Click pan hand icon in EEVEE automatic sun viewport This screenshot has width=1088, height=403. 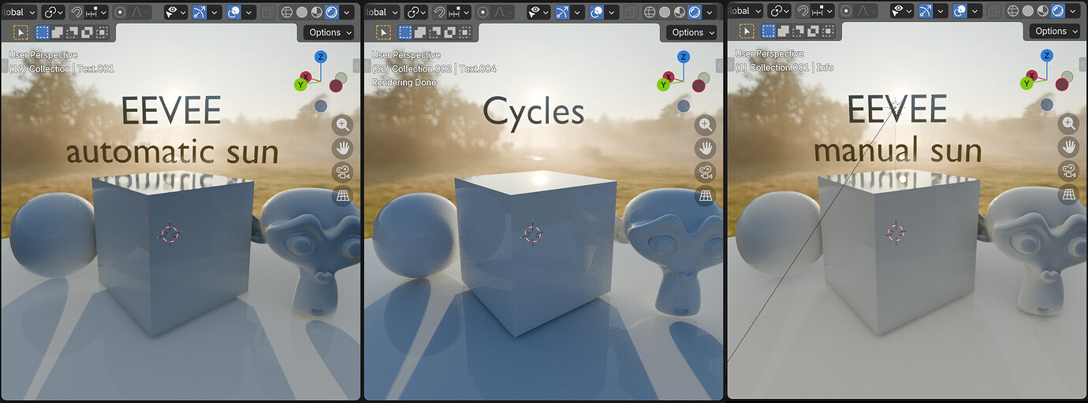(x=343, y=148)
